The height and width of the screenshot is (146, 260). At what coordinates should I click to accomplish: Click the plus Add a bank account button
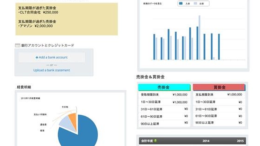click(x=52, y=57)
